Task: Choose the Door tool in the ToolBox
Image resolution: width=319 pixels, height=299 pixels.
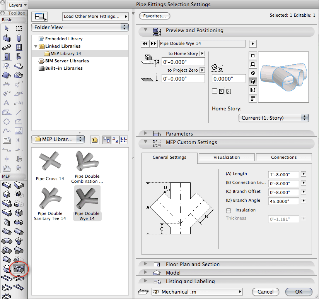Action: click(x=7, y=57)
